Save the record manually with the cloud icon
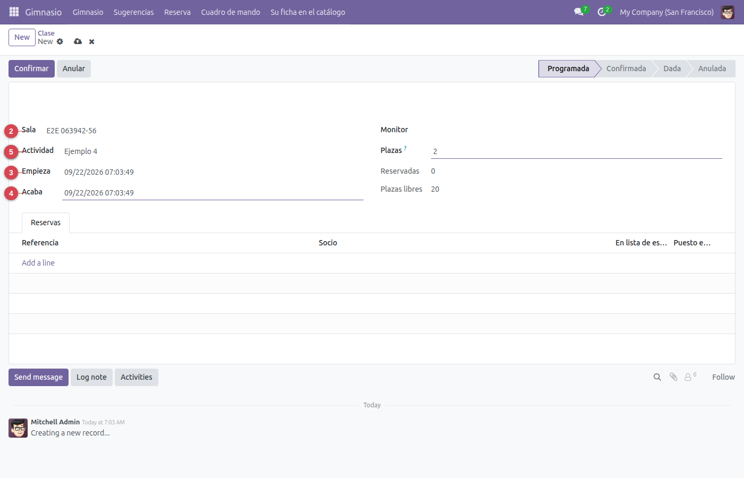 click(x=78, y=41)
